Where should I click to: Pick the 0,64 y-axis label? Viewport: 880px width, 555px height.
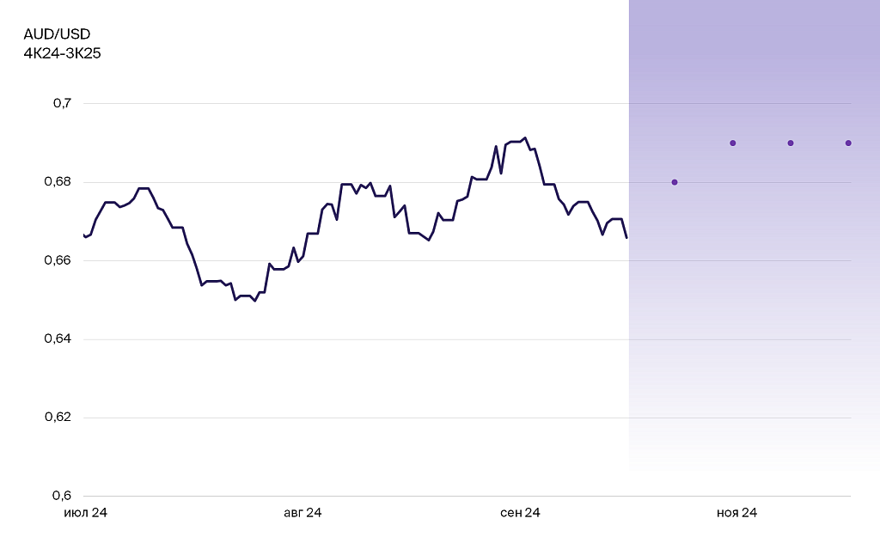[58, 339]
